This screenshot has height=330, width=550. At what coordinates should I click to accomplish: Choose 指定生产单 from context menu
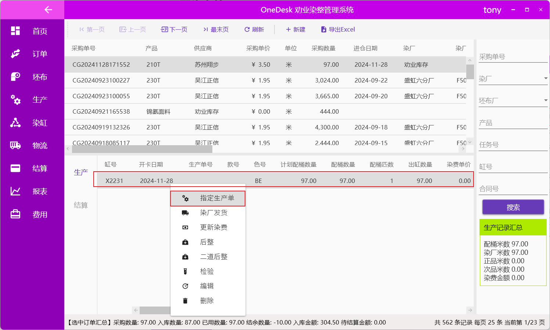click(208, 198)
